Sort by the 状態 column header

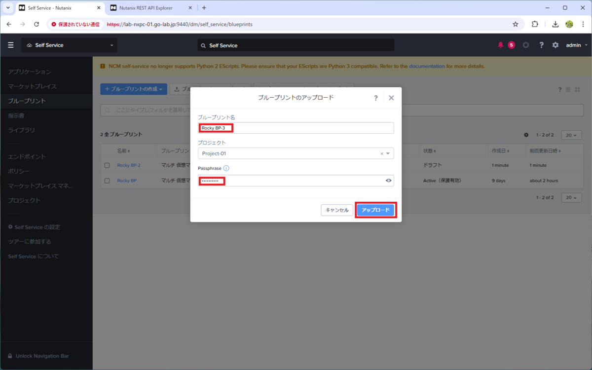click(x=430, y=150)
